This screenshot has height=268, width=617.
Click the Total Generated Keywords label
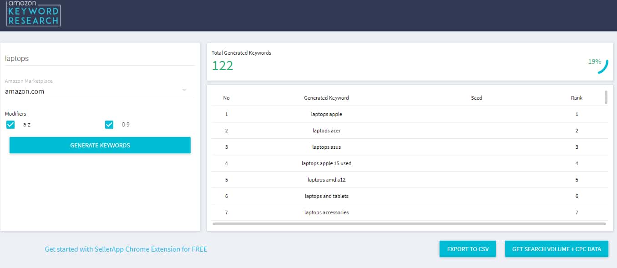click(x=241, y=53)
